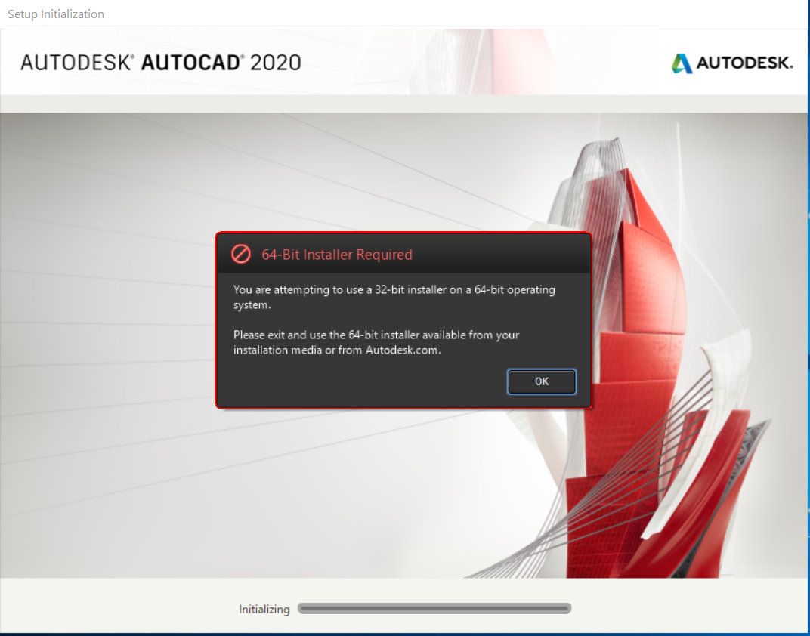810x636 pixels.
Task: Click the red prohibition icon in the dialog
Action: click(241, 254)
